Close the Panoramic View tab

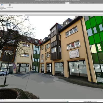[x=24, y=15]
